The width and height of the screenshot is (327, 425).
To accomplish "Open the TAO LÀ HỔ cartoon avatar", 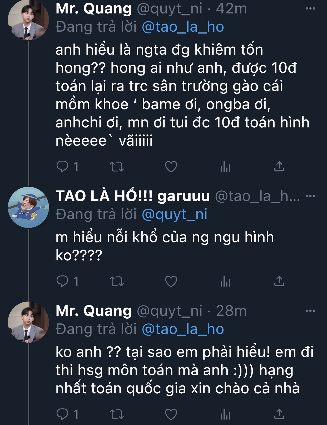I will (28, 207).
